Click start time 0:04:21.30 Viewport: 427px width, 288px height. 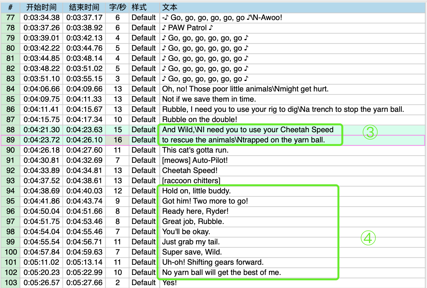coord(41,130)
